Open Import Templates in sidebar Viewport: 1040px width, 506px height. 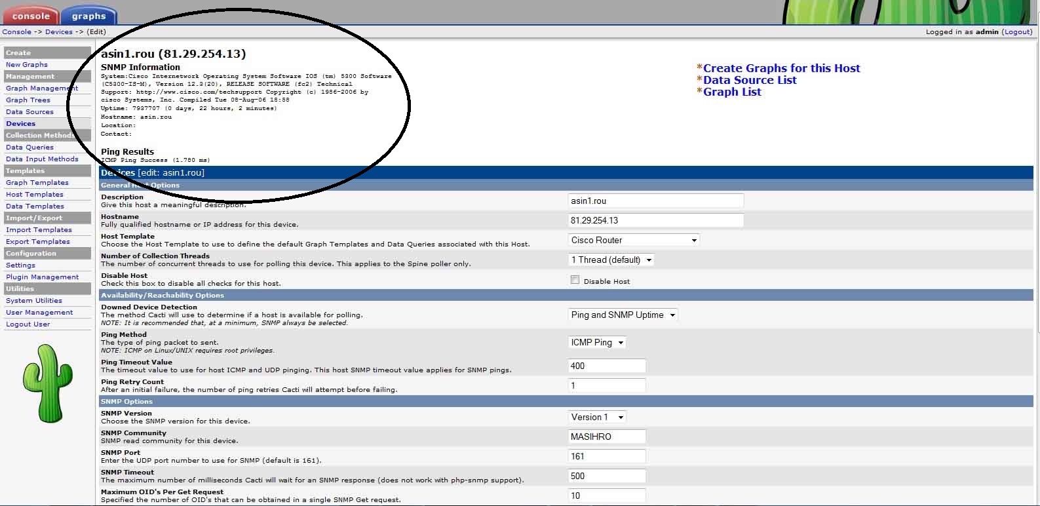(39, 230)
